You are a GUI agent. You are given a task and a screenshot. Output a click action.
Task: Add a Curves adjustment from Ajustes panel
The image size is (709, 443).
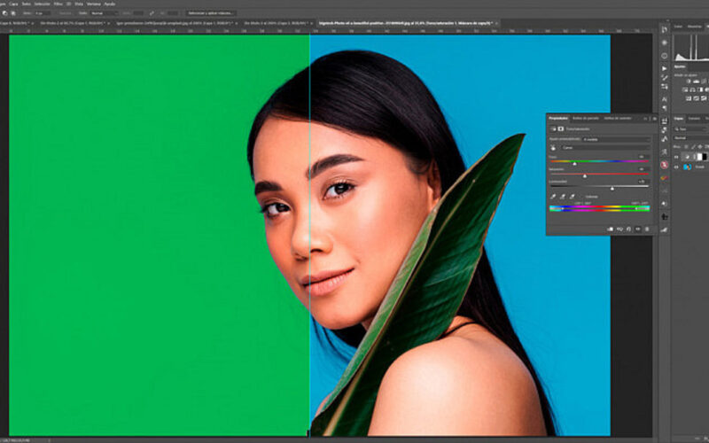point(704,82)
